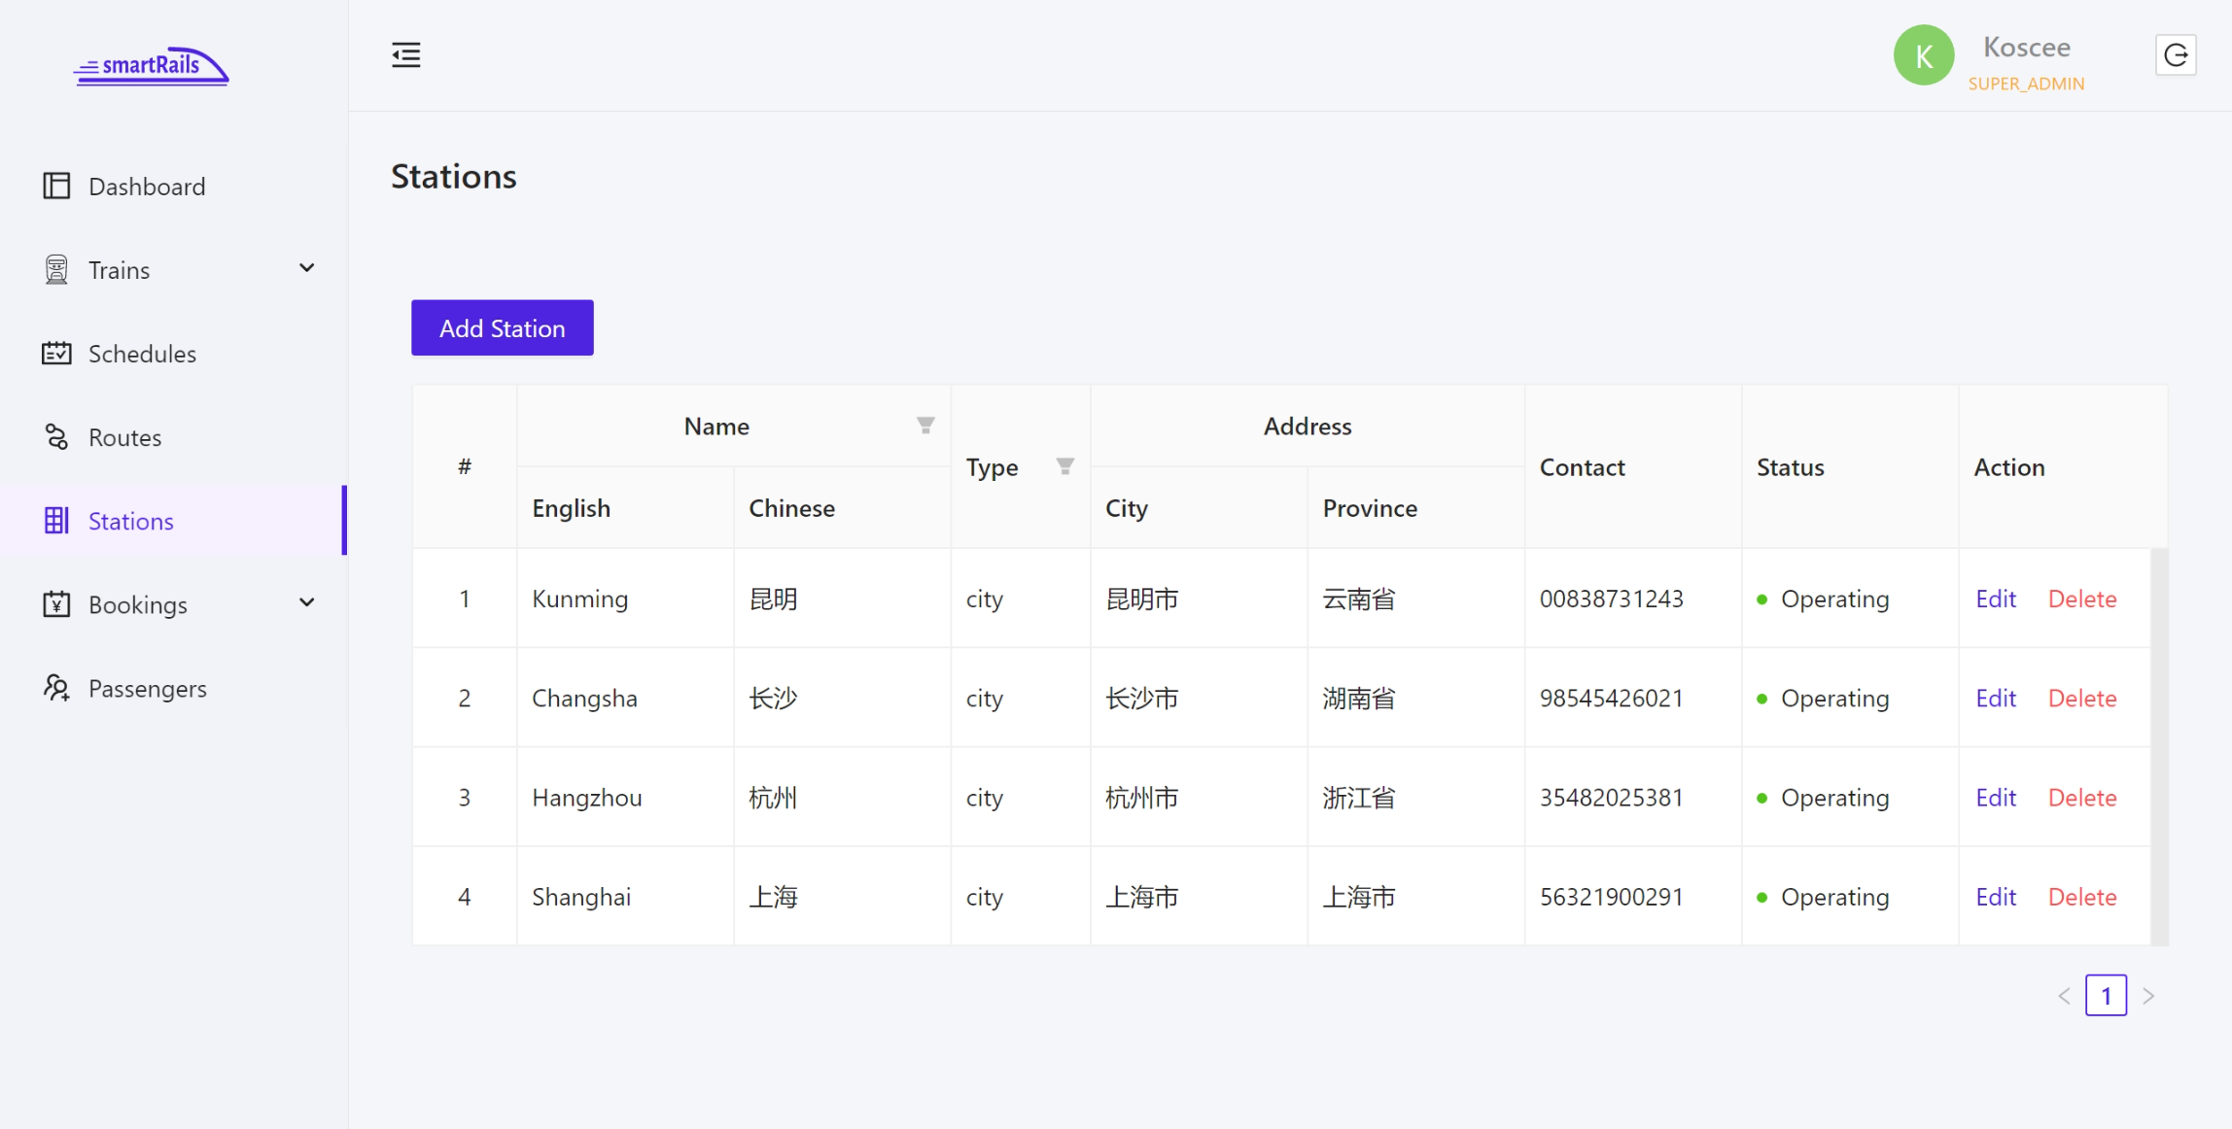The height and width of the screenshot is (1129, 2232).
Task: Open the Bookings dropdown section
Action: [137, 603]
